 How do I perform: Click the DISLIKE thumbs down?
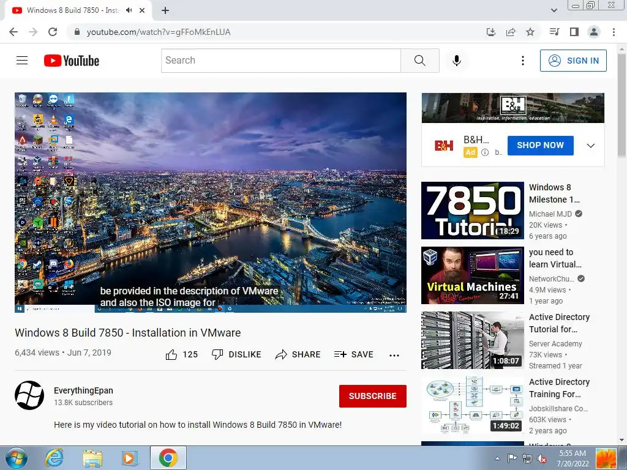236,354
